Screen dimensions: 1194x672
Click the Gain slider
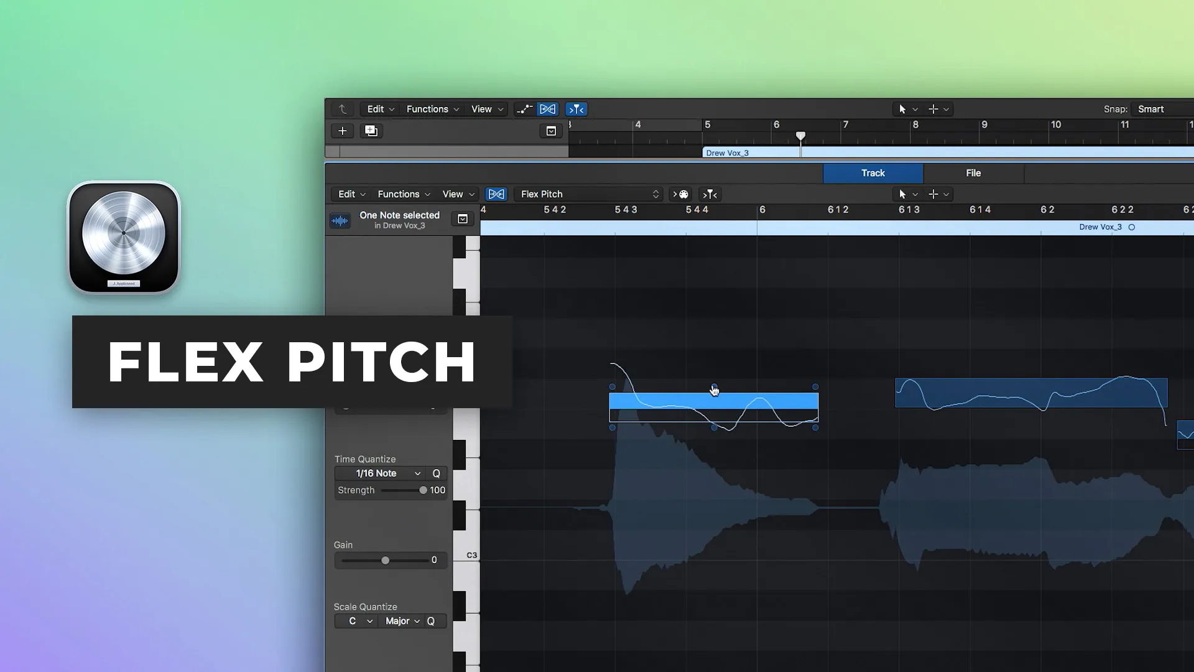click(386, 561)
